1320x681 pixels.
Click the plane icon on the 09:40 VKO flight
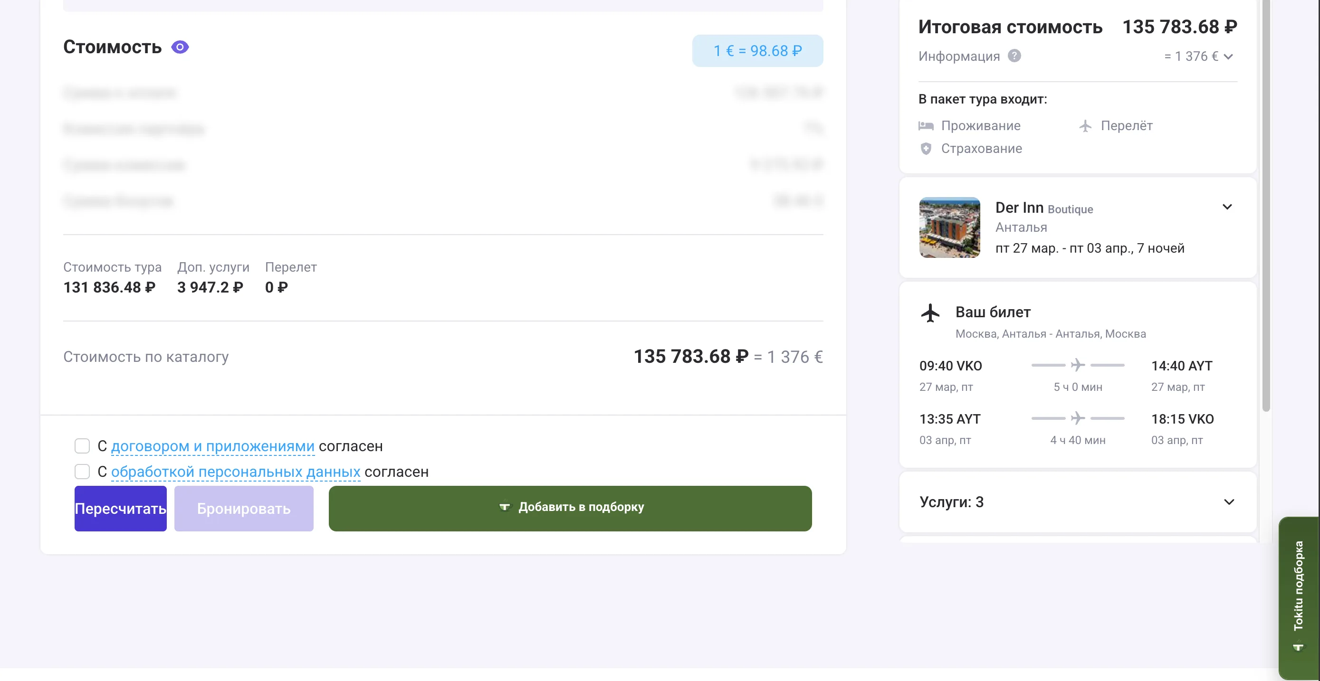[x=1078, y=365]
